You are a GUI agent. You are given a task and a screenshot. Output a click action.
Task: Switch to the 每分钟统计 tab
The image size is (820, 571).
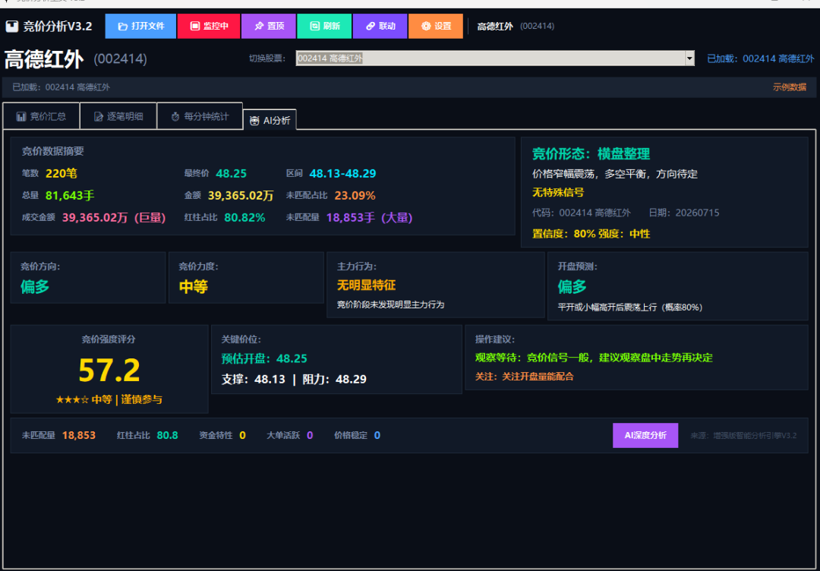click(200, 117)
